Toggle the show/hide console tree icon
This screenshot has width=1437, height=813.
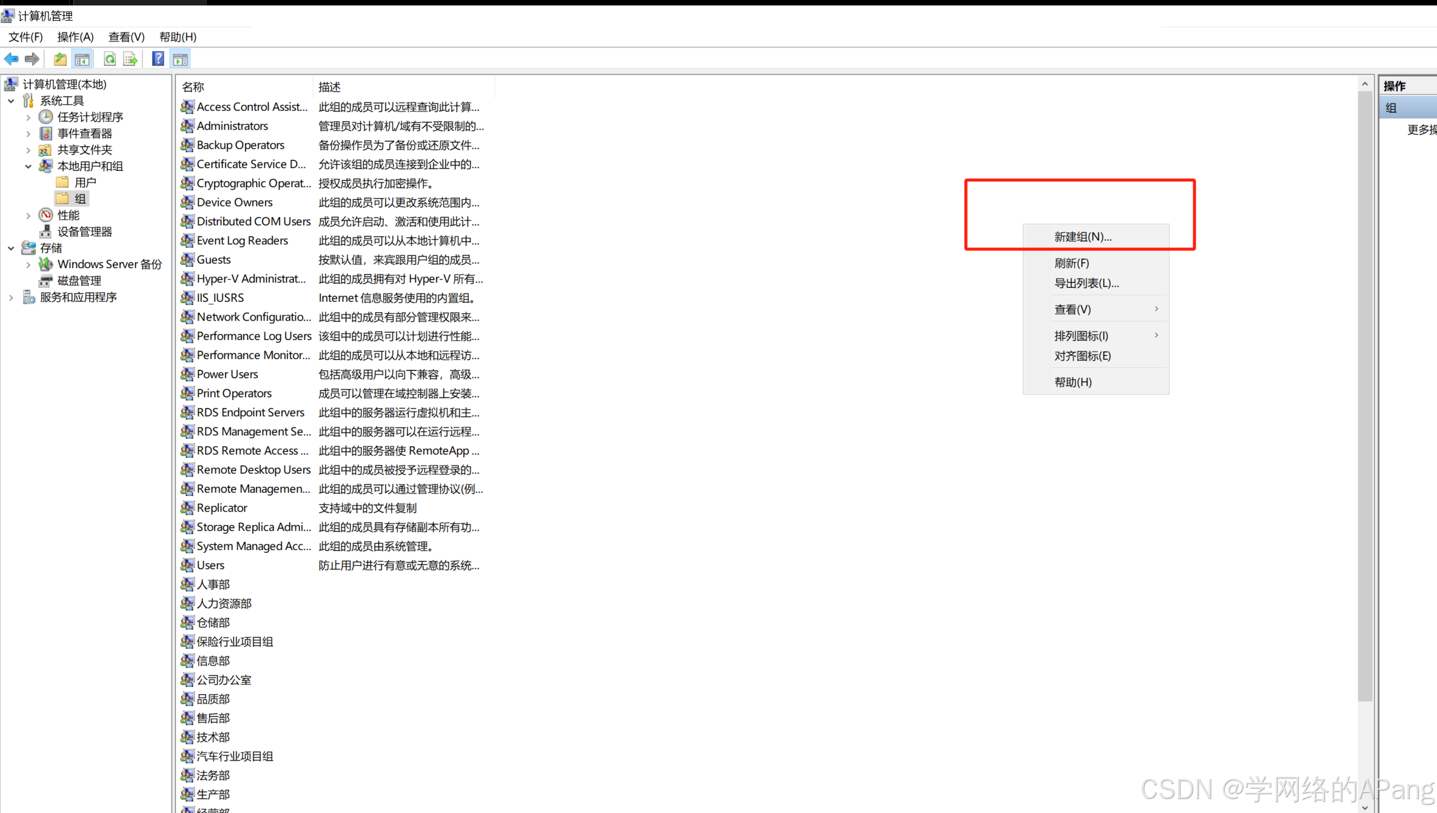(x=82, y=59)
